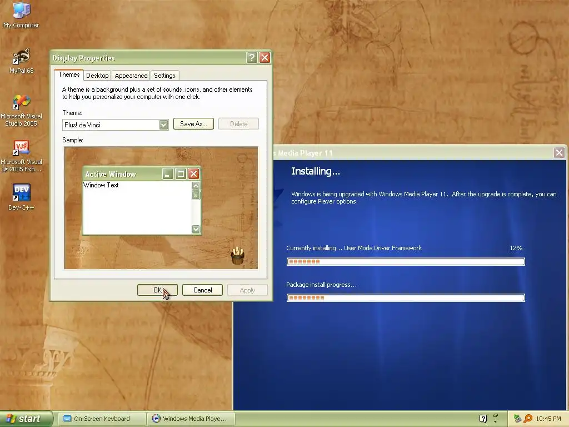Click the 10:45 PM taskbar clock
Viewport: 569px width, 427px height.
[x=548, y=419]
